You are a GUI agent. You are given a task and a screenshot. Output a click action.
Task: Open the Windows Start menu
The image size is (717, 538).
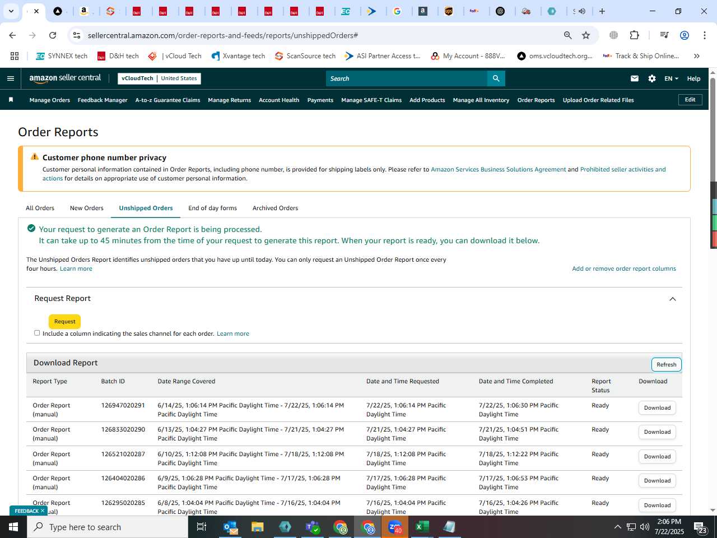click(13, 527)
